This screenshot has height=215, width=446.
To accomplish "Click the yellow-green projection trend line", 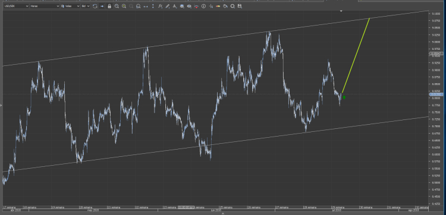I will coord(356,56).
